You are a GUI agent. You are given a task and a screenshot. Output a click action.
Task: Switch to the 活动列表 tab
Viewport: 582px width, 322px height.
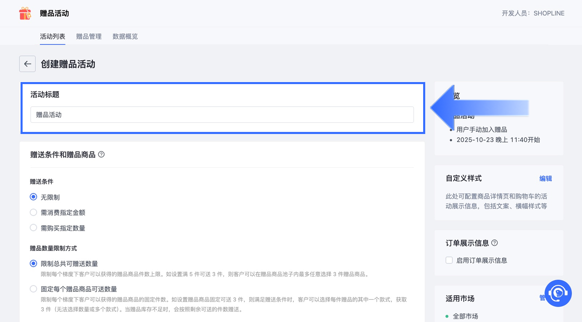click(52, 37)
